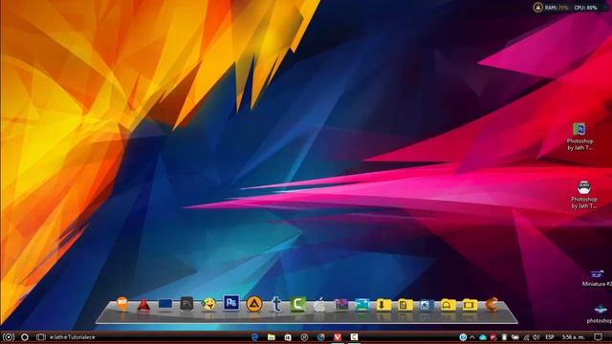This screenshot has height=344, width=612.
Task: Open the purple clapperboard video dock icon
Action: pos(341,304)
